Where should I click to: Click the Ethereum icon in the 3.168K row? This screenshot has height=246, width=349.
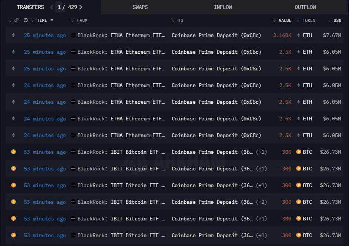point(14,35)
